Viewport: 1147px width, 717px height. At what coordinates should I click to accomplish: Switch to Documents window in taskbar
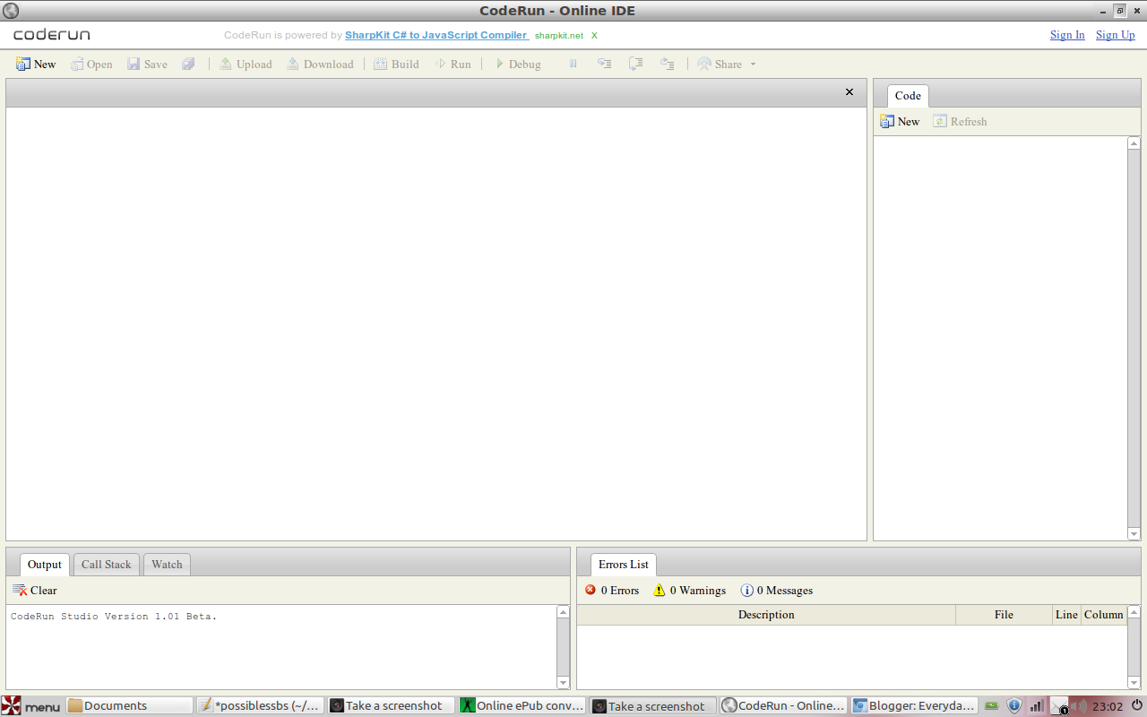coord(130,706)
